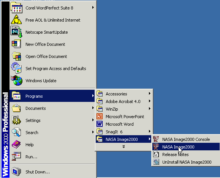Show hidden programs with the double chevron
Viewport: 220px width, 178px height.
[123, 147]
